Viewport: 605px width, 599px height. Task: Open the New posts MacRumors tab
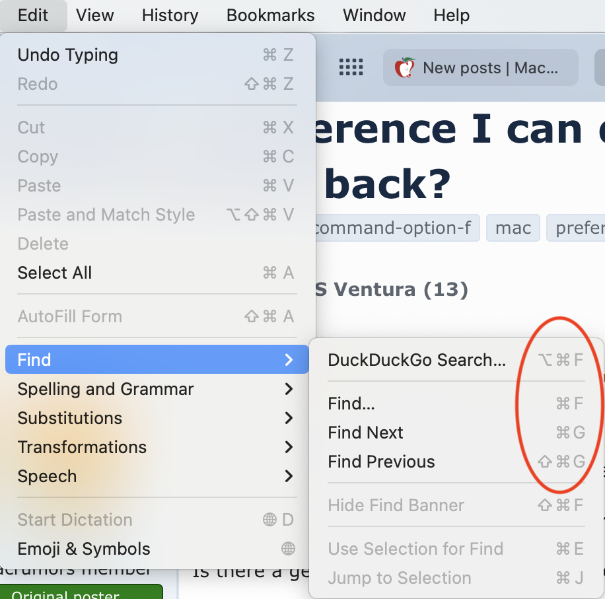(x=481, y=67)
